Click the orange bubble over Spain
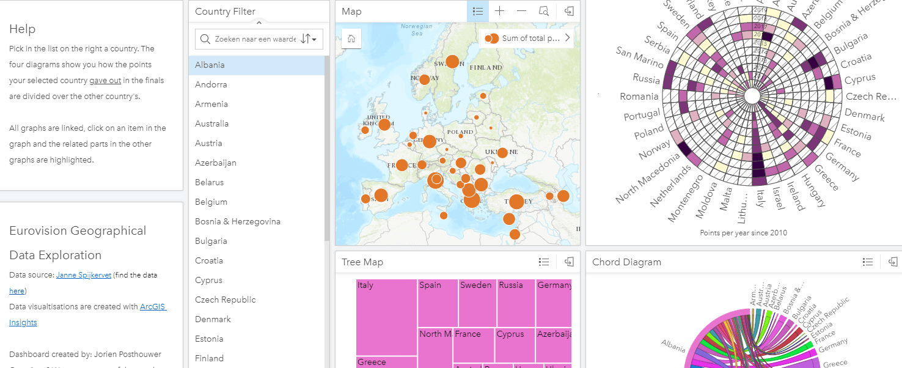This screenshot has width=902, height=368. [381, 196]
